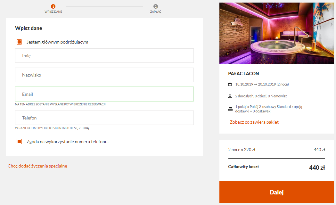Click the progress line between steps

tap(104, 6)
